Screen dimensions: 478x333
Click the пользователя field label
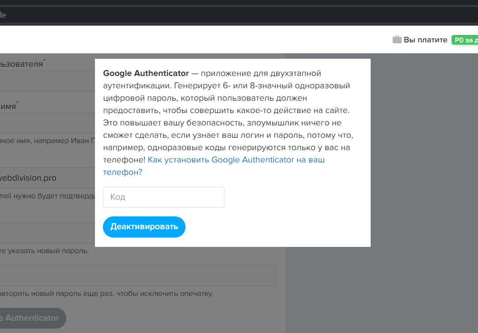point(22,64)
